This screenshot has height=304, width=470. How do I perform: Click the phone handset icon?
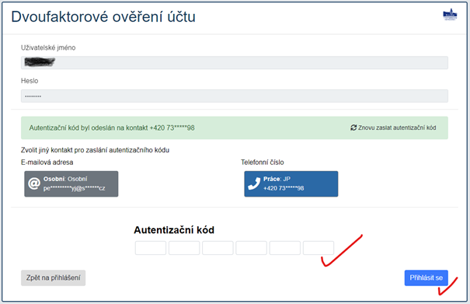(x=254, y=183)
